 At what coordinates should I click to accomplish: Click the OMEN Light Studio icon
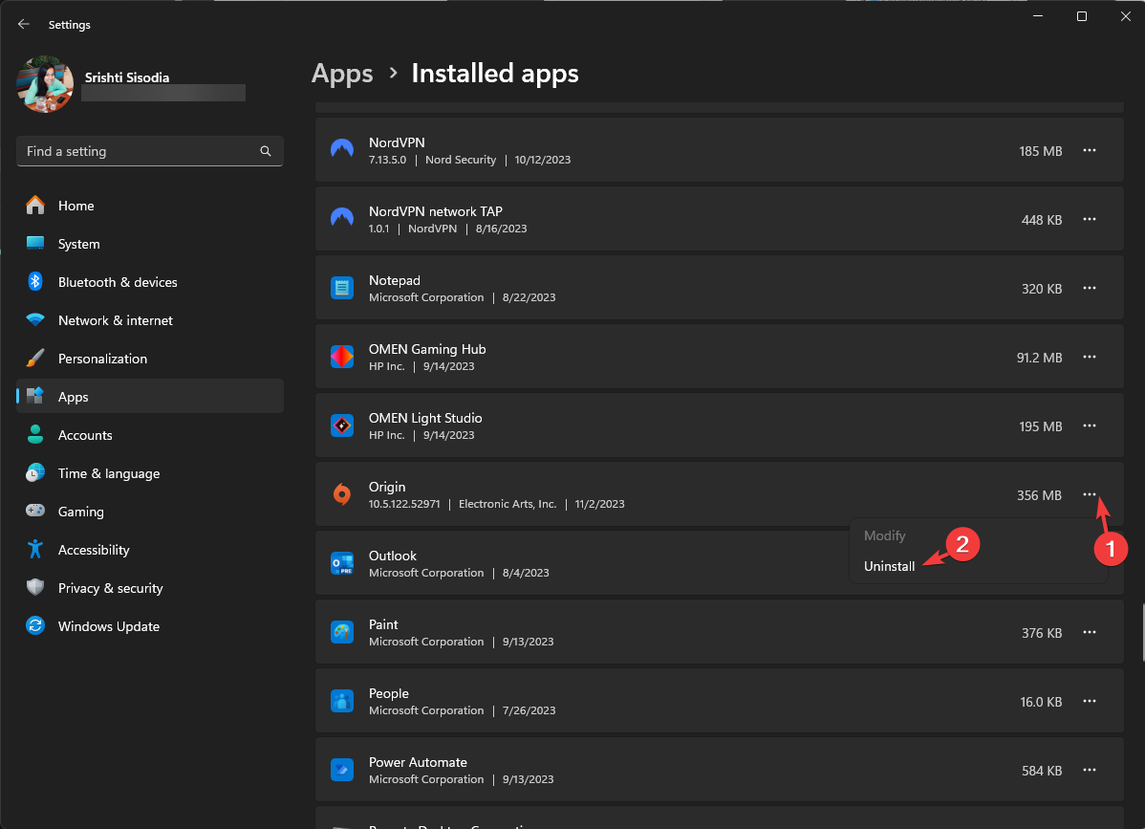342,425
